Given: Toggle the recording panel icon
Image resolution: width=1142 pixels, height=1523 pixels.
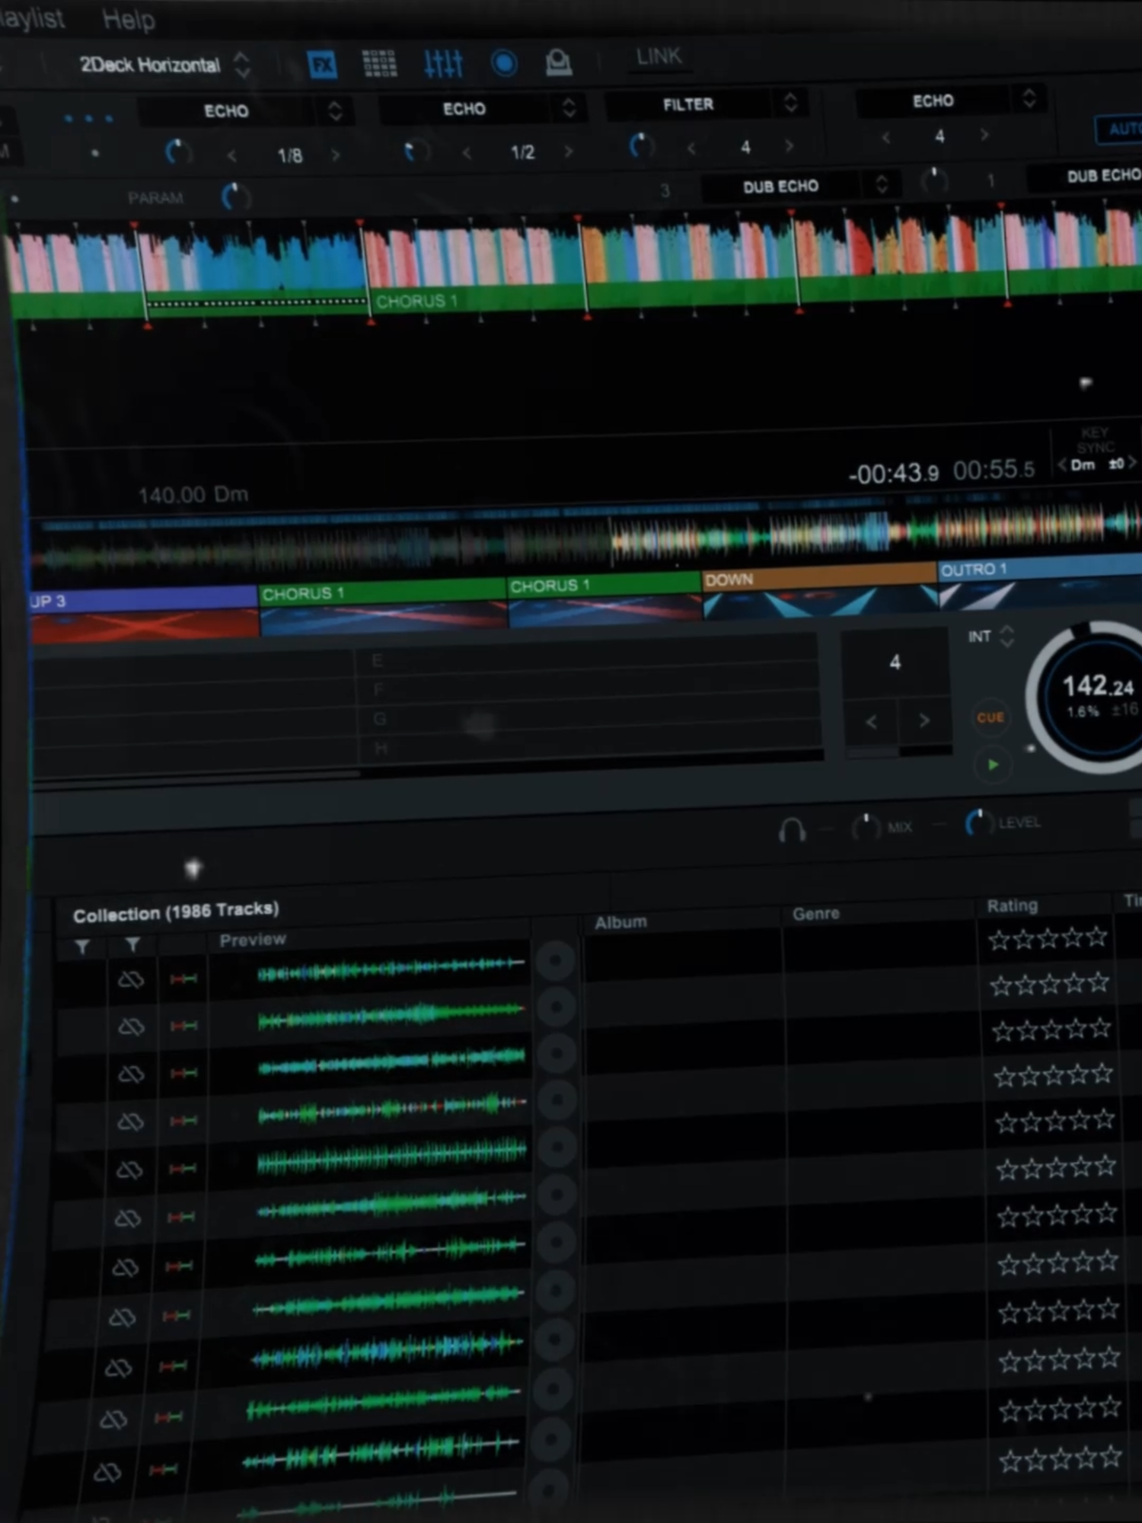Looking at the screenshot, I should tap(504, 63).
